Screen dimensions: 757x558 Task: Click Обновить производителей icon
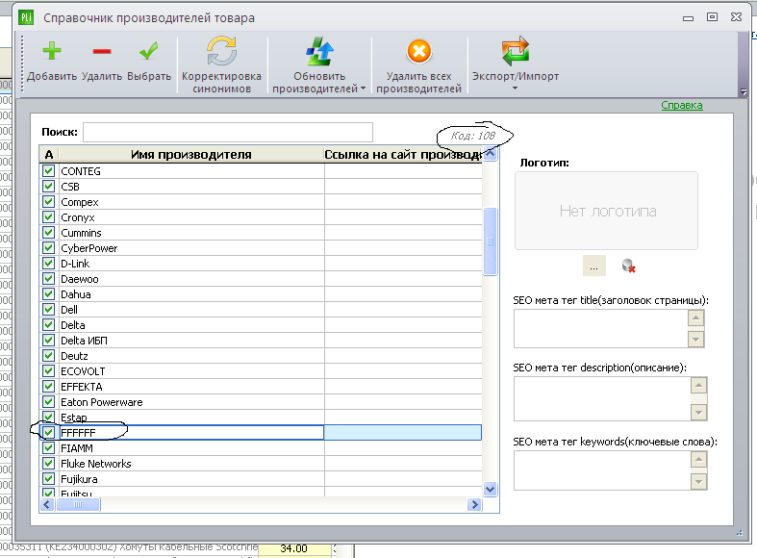(x=319, y=51)
